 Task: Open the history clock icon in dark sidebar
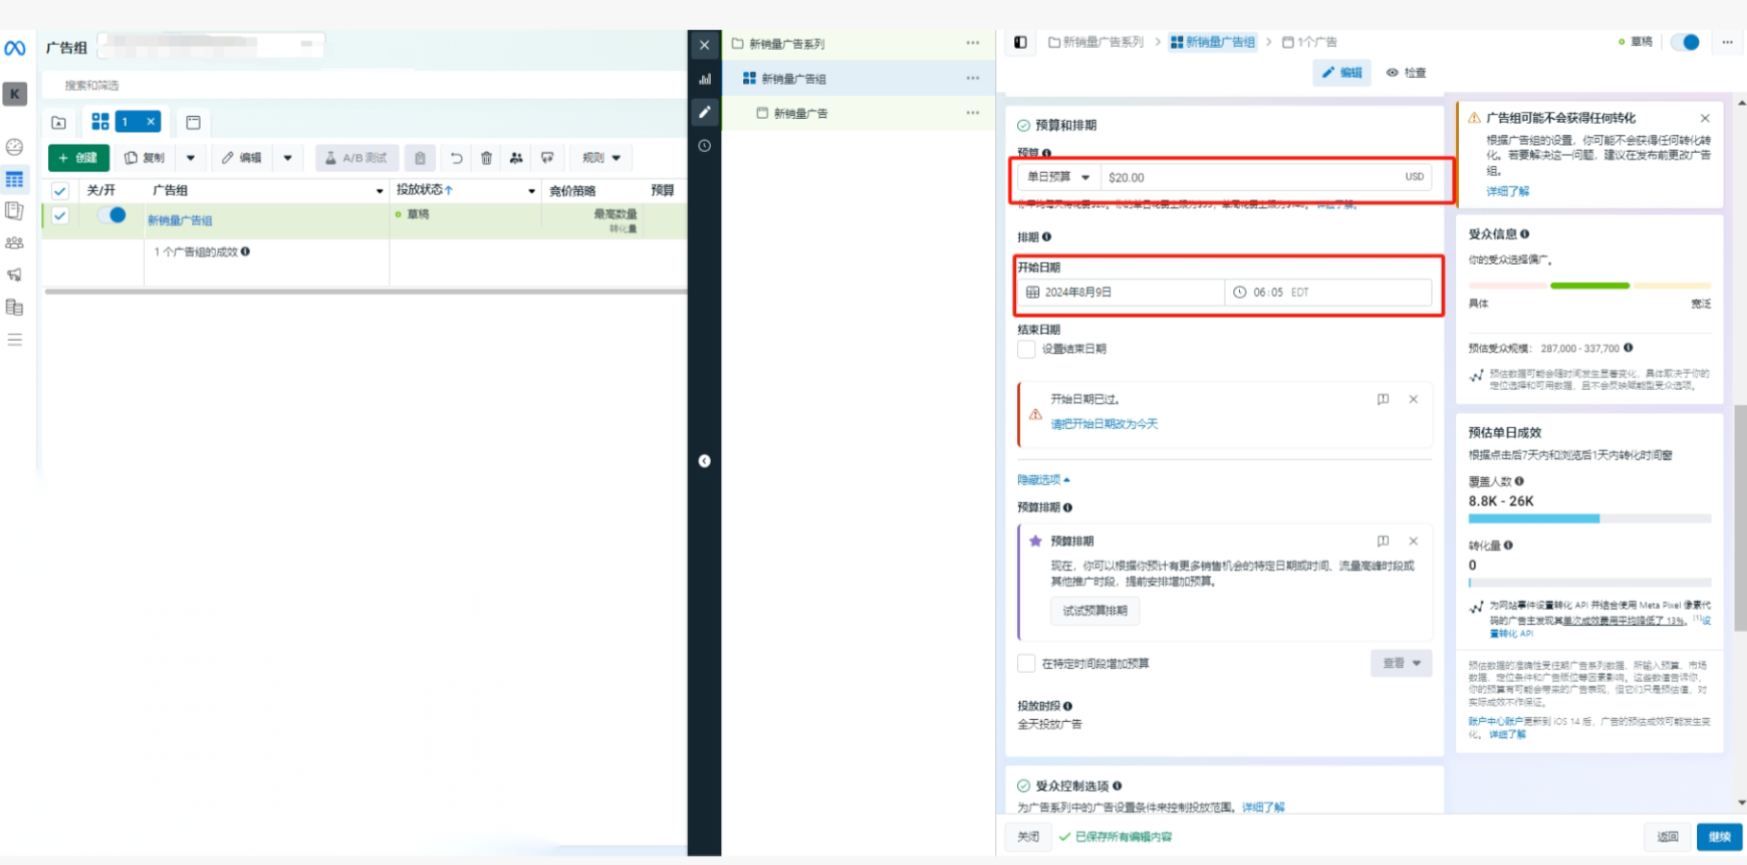click(705, 146)
